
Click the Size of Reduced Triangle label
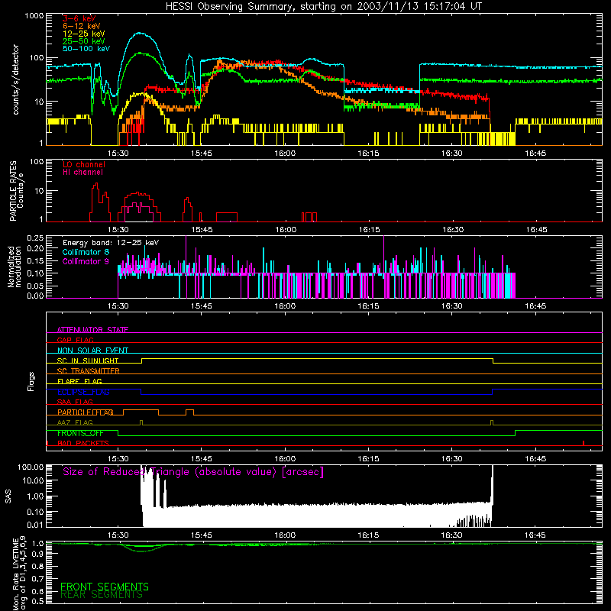tap(193, 472)
